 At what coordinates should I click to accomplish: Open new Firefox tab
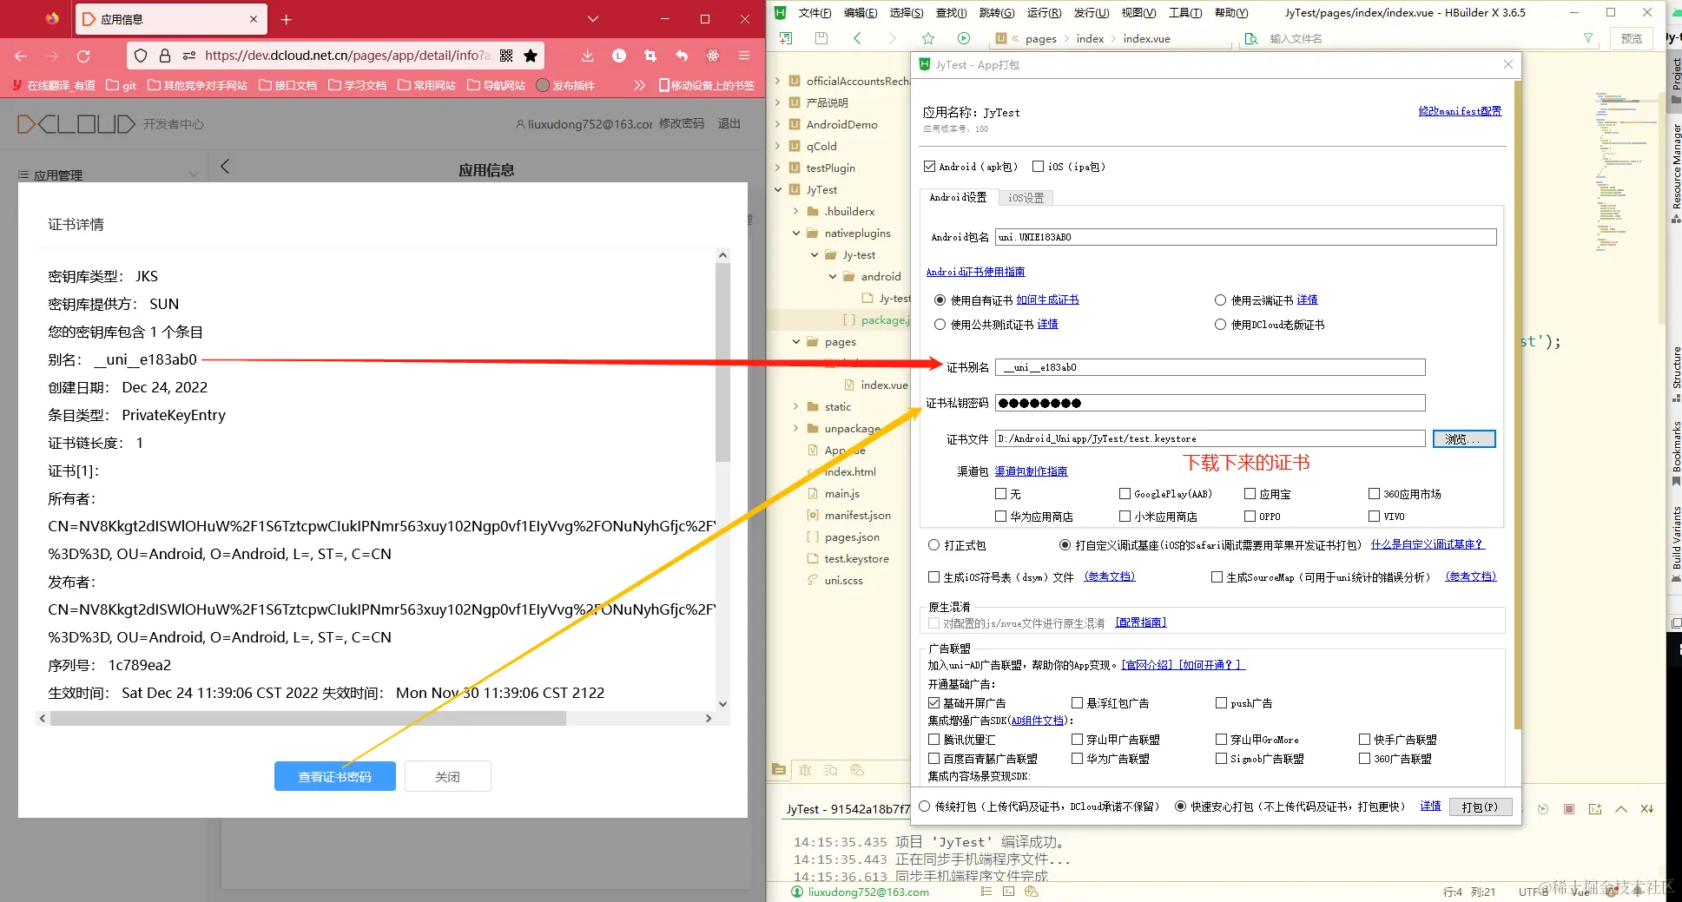pyautogui.click(x=287, y=19)
